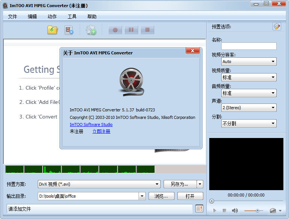Image resolution: width=289 pixels, height=219 pixels.
Task: Click the remove video file icon
Action: coord(69,30)
